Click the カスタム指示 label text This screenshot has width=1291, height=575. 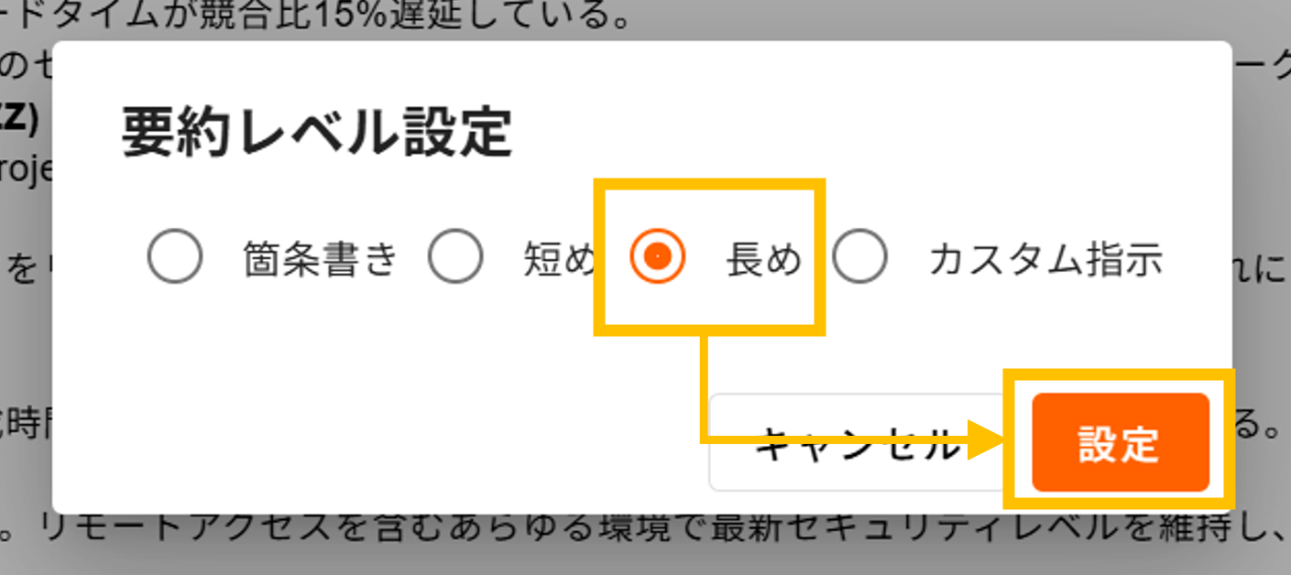click(1045, 259)
